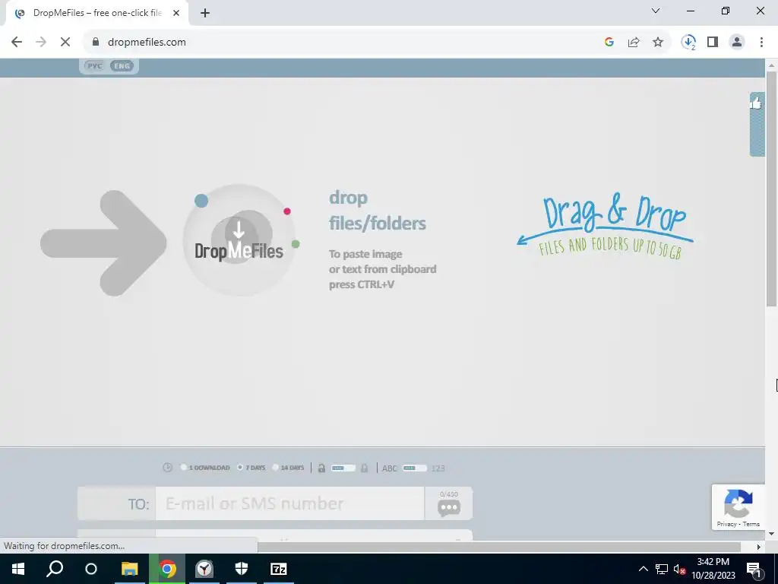Open Windows Security shield on taskbar
This screenshot has width=778, height=584.
coord(241,569)
